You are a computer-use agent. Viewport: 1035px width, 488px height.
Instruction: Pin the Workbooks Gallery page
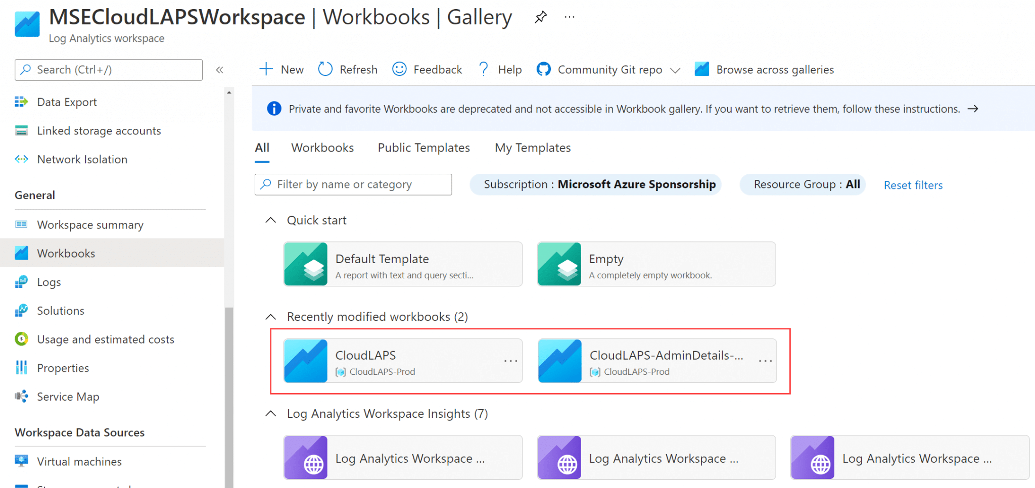tap(541, 17)
